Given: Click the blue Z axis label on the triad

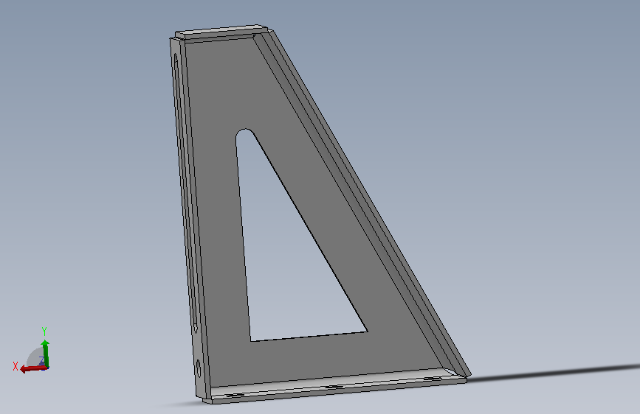Looking at the screenshot, I should 41,359.
